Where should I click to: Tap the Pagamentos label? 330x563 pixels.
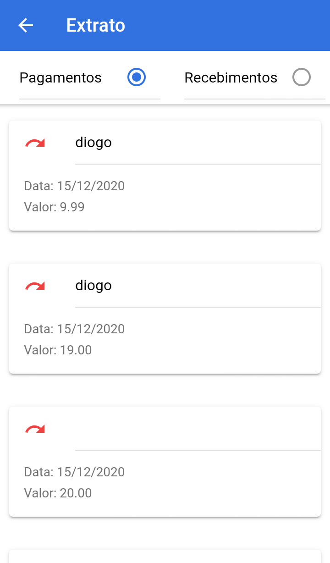coord(60,78)
